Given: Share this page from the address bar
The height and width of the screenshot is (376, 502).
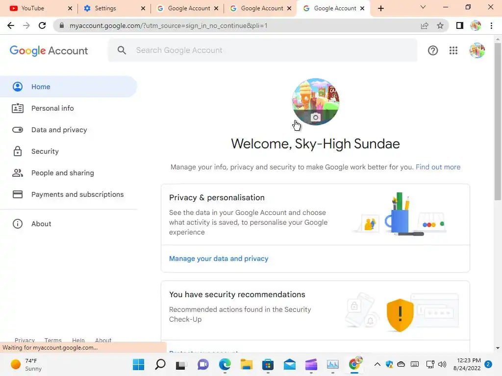Looking at the screenshot, I should (425, 25).
